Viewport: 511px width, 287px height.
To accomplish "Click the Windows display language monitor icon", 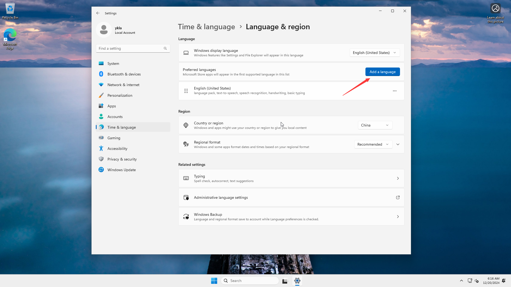I will [x=186, y=53].
